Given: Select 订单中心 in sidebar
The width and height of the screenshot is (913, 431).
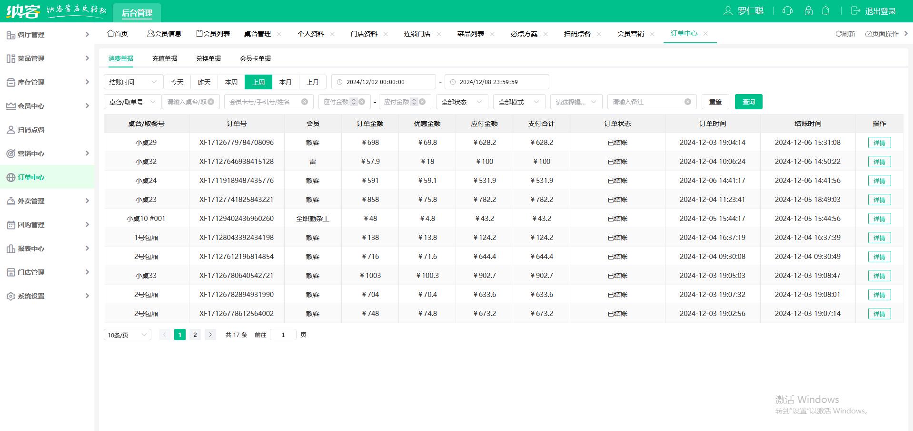Looking at the screenshot, I should pyautogui.click(x=47, y=177).
